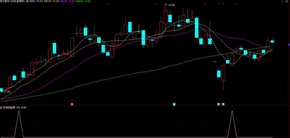The image size is (290, 138).
Task: Click the latest cyan candlestick at far right
Action: pyautogui.click(x=272, y=41)
